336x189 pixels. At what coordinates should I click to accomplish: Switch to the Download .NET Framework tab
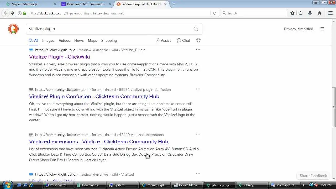86,4
